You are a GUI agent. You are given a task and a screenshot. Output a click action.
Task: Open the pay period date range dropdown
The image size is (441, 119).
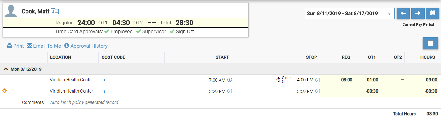click(350, 14)
